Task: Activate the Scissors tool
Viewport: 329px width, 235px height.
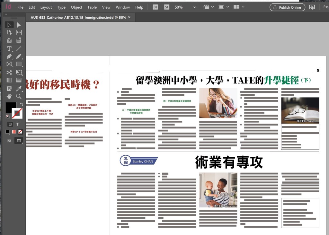Action: (9, 72)
